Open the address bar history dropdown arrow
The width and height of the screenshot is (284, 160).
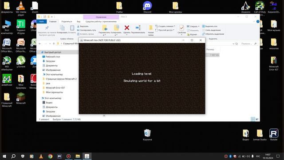click(x=233, y=44)
